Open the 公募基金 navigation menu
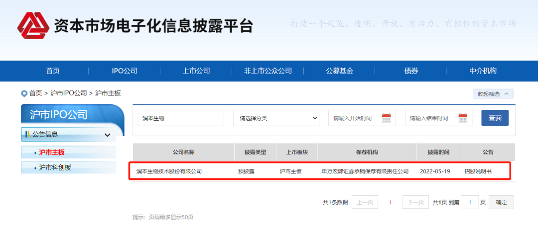538x231 pixels. [x=340, y=71]
